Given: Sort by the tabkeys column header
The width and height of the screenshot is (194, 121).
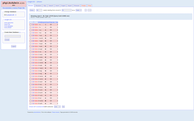Looking at the screenshot, I should coord(42,22).
